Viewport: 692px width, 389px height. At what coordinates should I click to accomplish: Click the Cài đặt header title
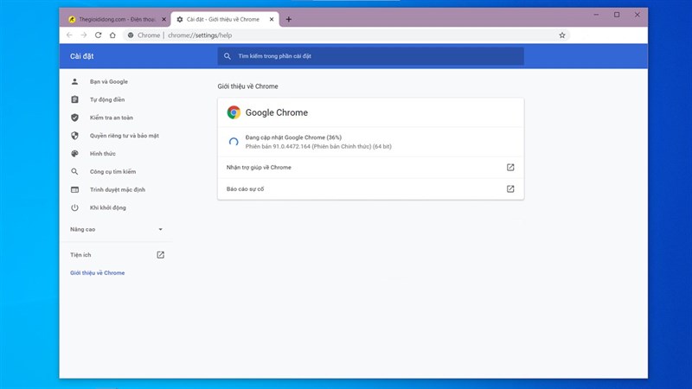81,56
